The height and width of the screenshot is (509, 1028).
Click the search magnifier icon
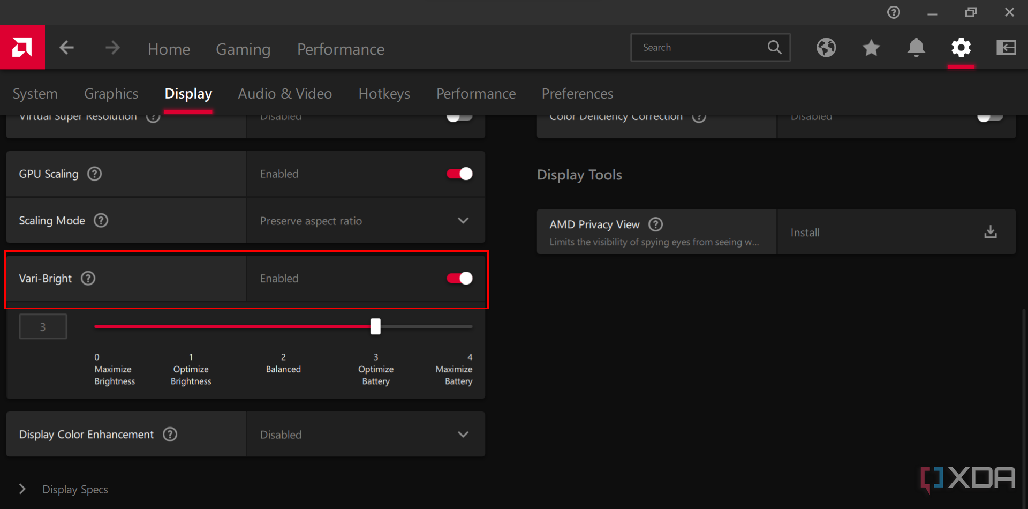click(x=774, y=47)
